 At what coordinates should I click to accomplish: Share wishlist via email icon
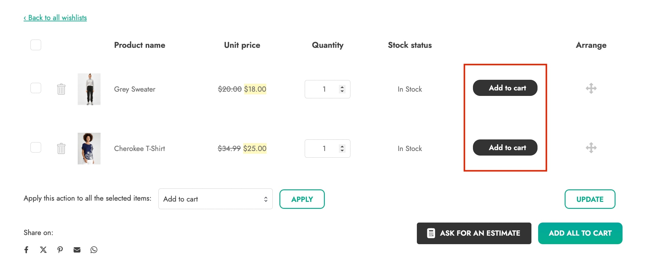pos(77,250)
